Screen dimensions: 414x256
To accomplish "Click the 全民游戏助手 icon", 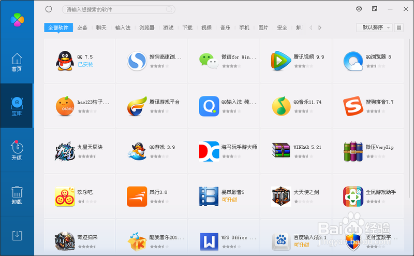I will tap(353, 196).
